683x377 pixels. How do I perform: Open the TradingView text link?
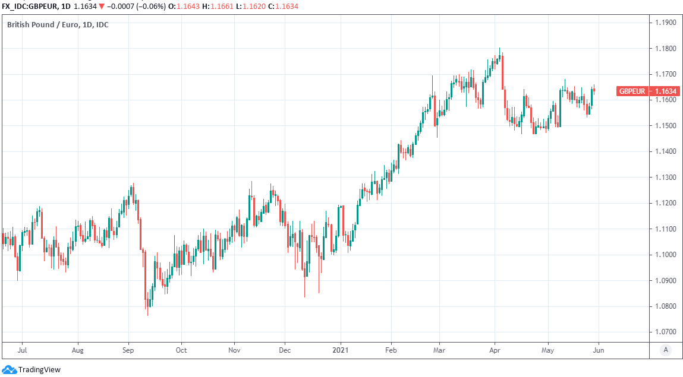(x=39, y=370)
